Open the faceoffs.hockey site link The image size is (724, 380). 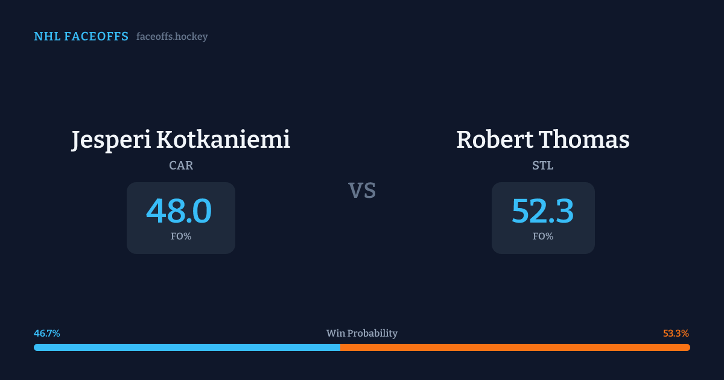point(172,37)
